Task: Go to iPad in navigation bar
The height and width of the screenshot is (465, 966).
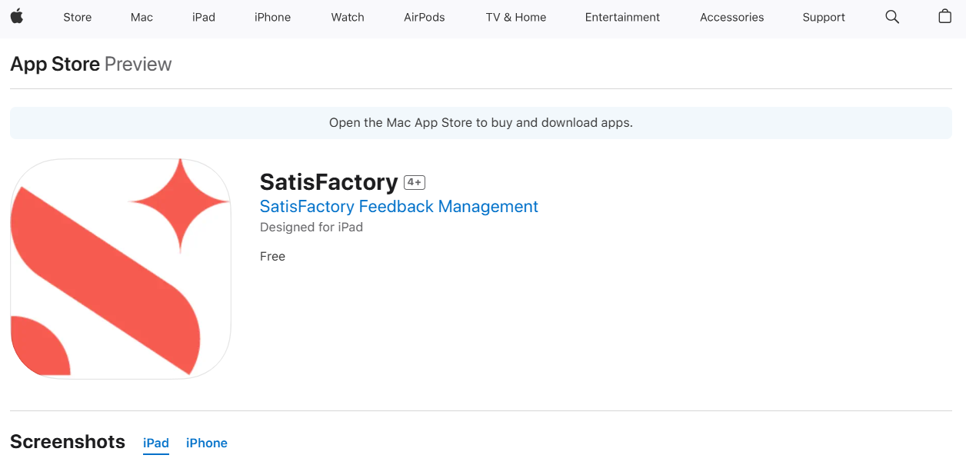Action: point(204,17)
